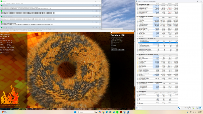Click the Main thread window icon in Prime95
Screen dimensions: 203x114
click(x=2, y=6)
